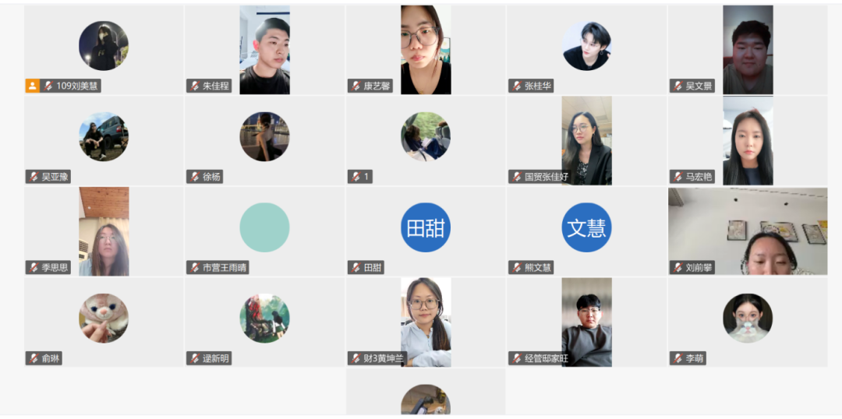
Task: Click the name label 国贸张佳好
Action: [546, 177]
